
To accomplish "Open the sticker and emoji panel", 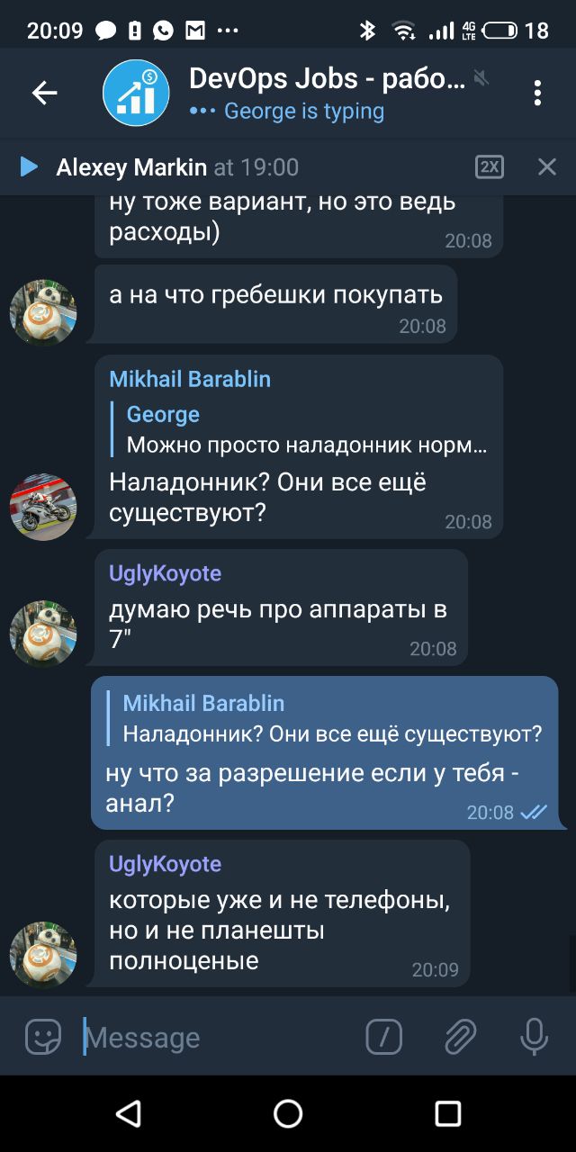I will click(x=43, y=1037).
